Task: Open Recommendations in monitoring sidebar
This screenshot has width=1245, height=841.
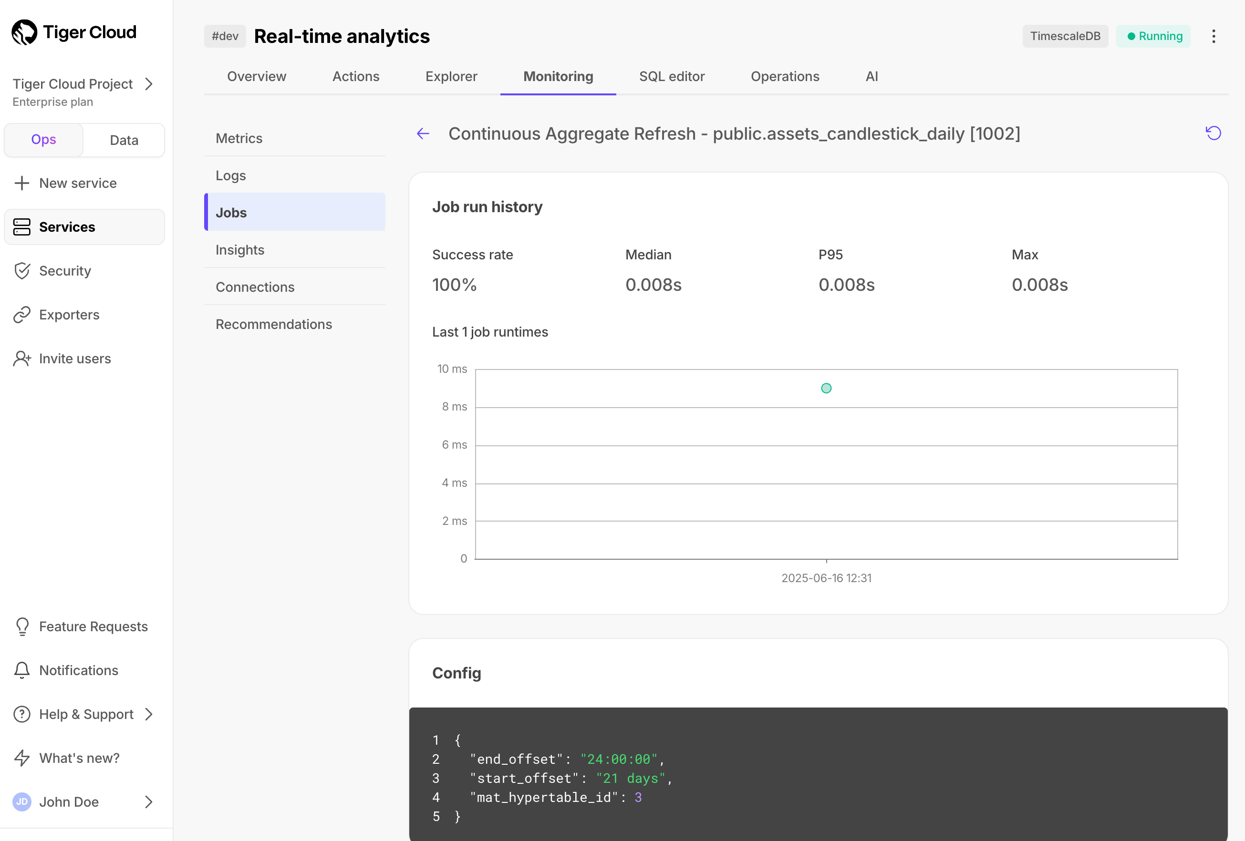Action: (295, 324)
